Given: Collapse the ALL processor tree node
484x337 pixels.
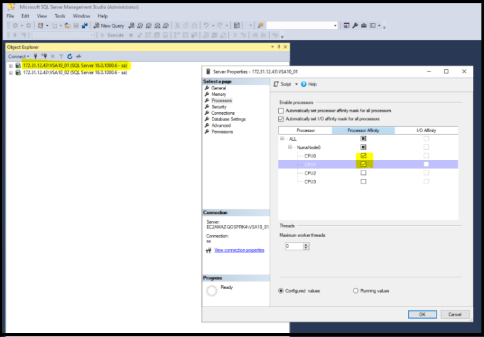Looking at the screenshot, I should coord(282,139).
